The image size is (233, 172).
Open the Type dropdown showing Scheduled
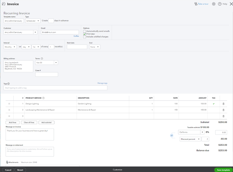pos(33,21)
